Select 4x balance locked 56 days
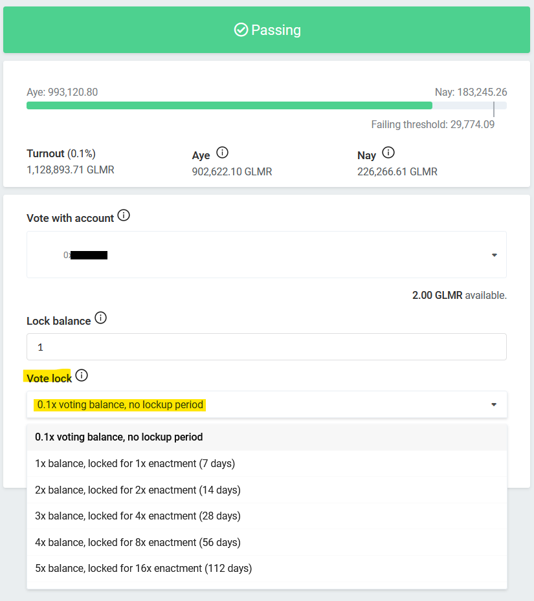534x601 pixels. click(267, 542)
